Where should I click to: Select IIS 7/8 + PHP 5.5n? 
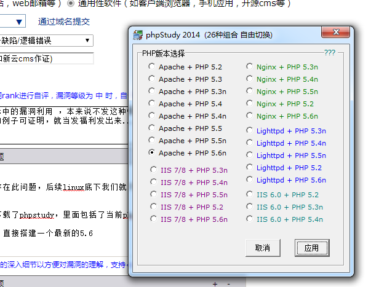[x=153, y=195]
